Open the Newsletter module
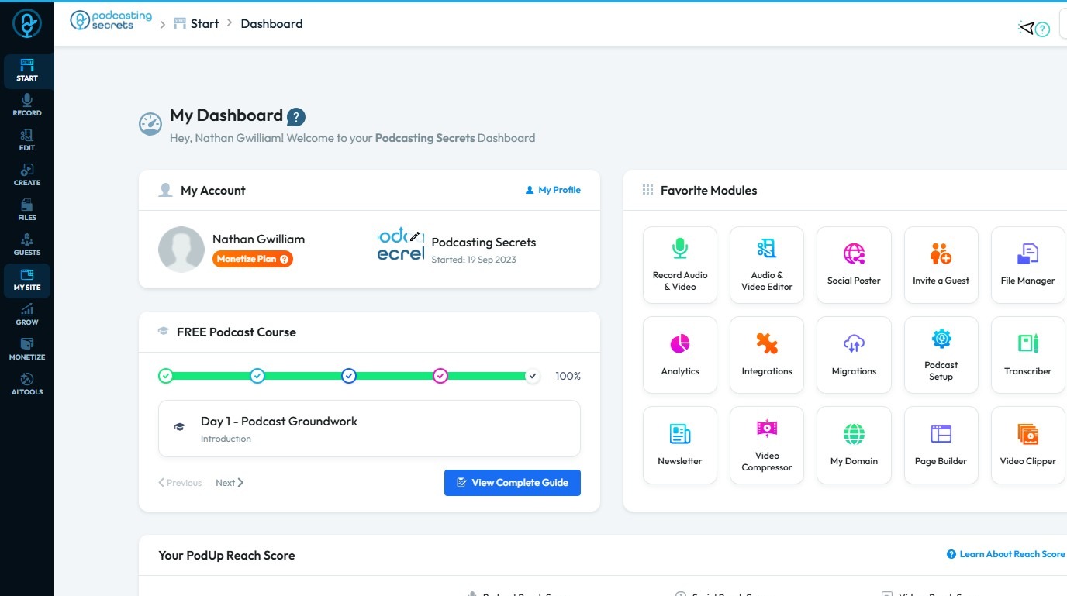The width and height of the screenshot is (1067, 596). [680, 445]
